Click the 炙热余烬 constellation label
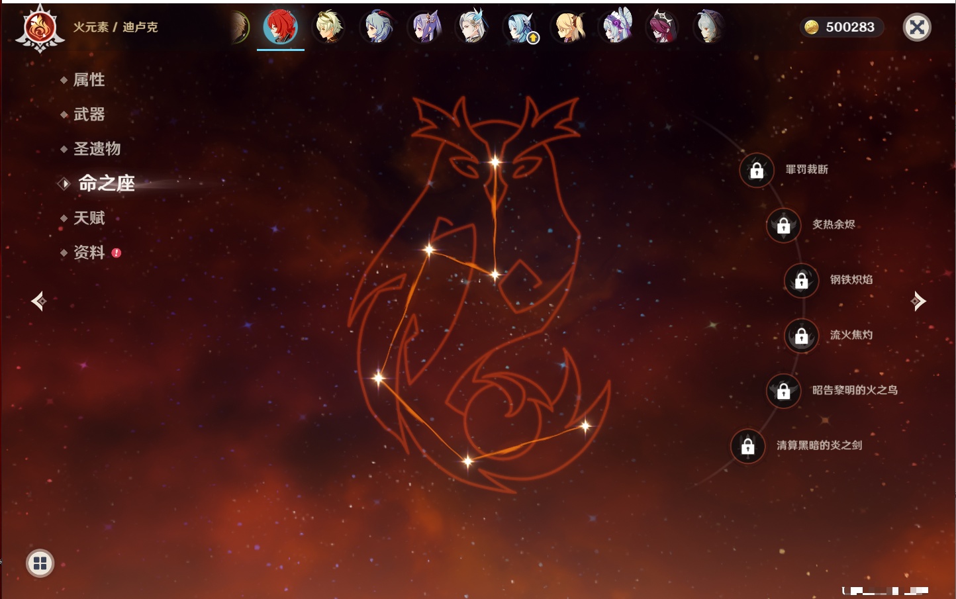This screenshot has width=956, height=599. click(x=834, y=224)
